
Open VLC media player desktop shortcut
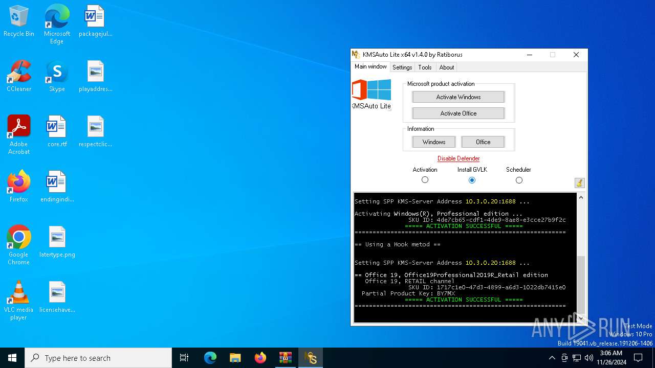pyautogui.click(x=19, y=301)
